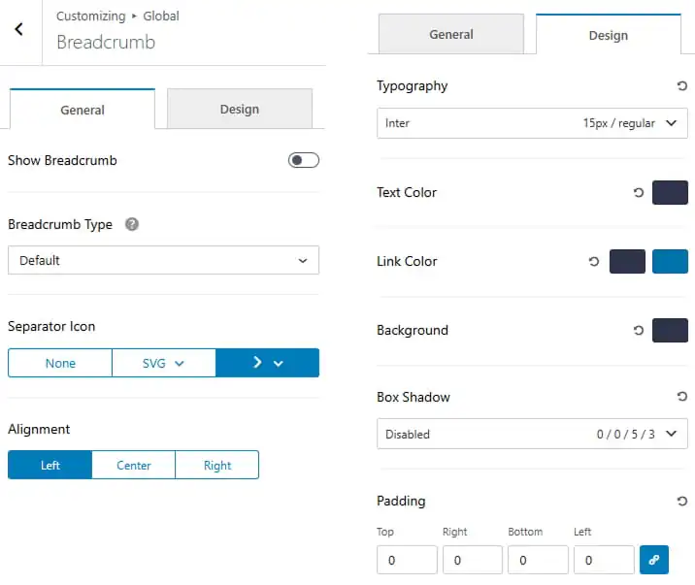Reset the Link Color setting
Viewport: 695px width, 585px height.
[594, 262]
